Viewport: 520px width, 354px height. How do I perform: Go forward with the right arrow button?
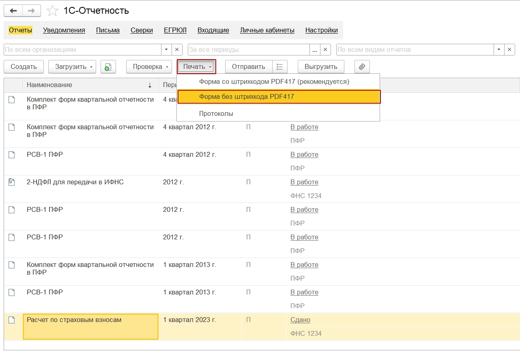coord(32,11)
